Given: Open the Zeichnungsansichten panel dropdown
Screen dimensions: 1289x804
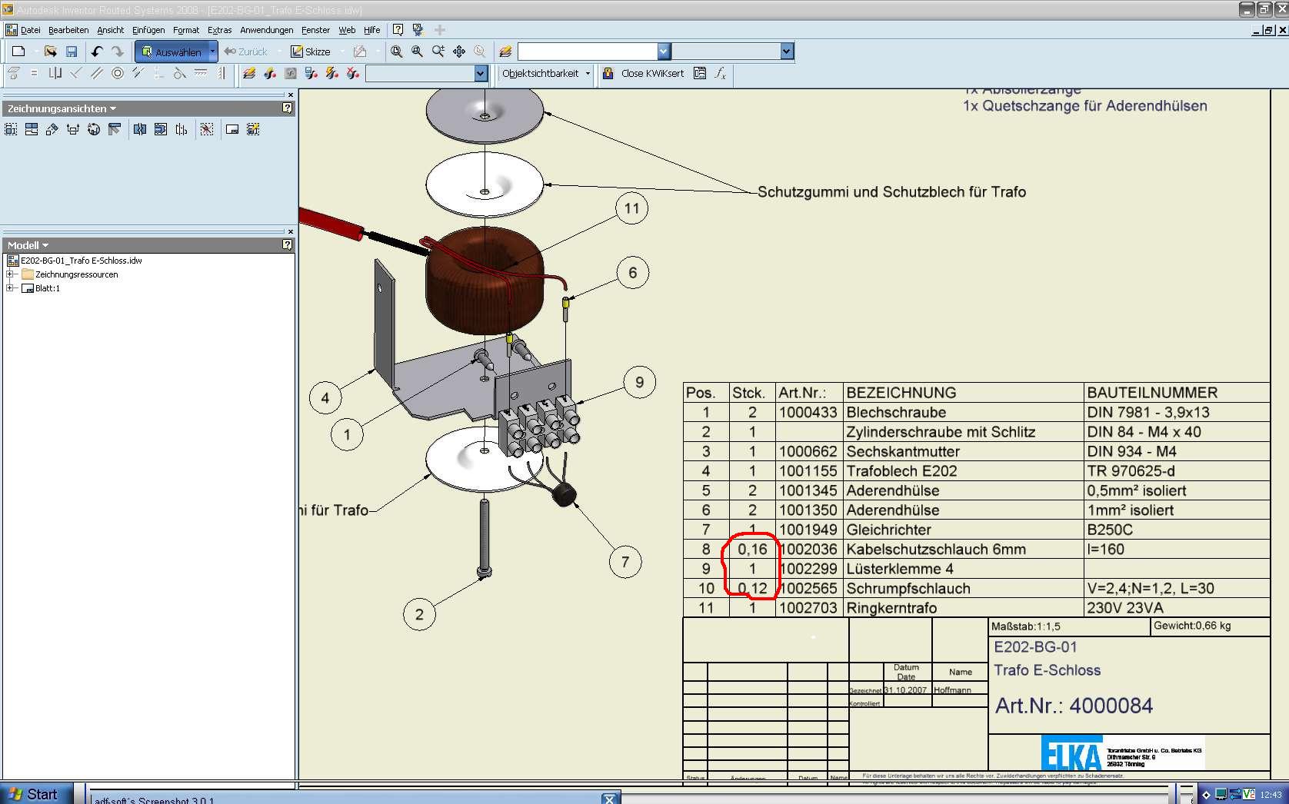Looking at the screenshot, I should [x=113, y=108].
